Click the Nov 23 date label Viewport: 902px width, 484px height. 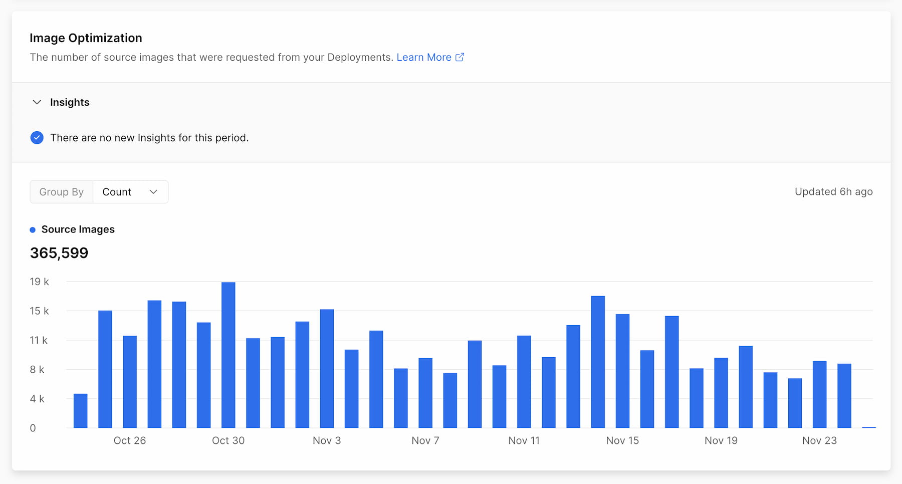coord(820,440)
